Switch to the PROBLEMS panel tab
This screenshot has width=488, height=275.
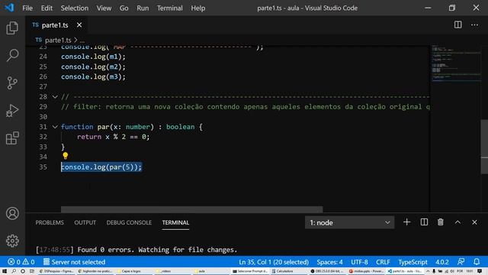tap(50, 222)
